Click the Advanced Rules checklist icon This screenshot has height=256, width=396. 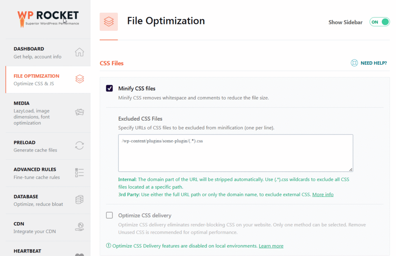(79, 172)
